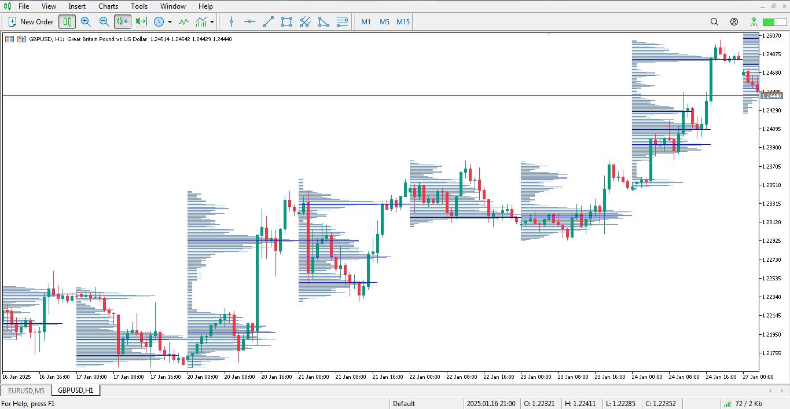
Task: Toggle the One Click Trading panel icon
Action: [x=21, y=39]
